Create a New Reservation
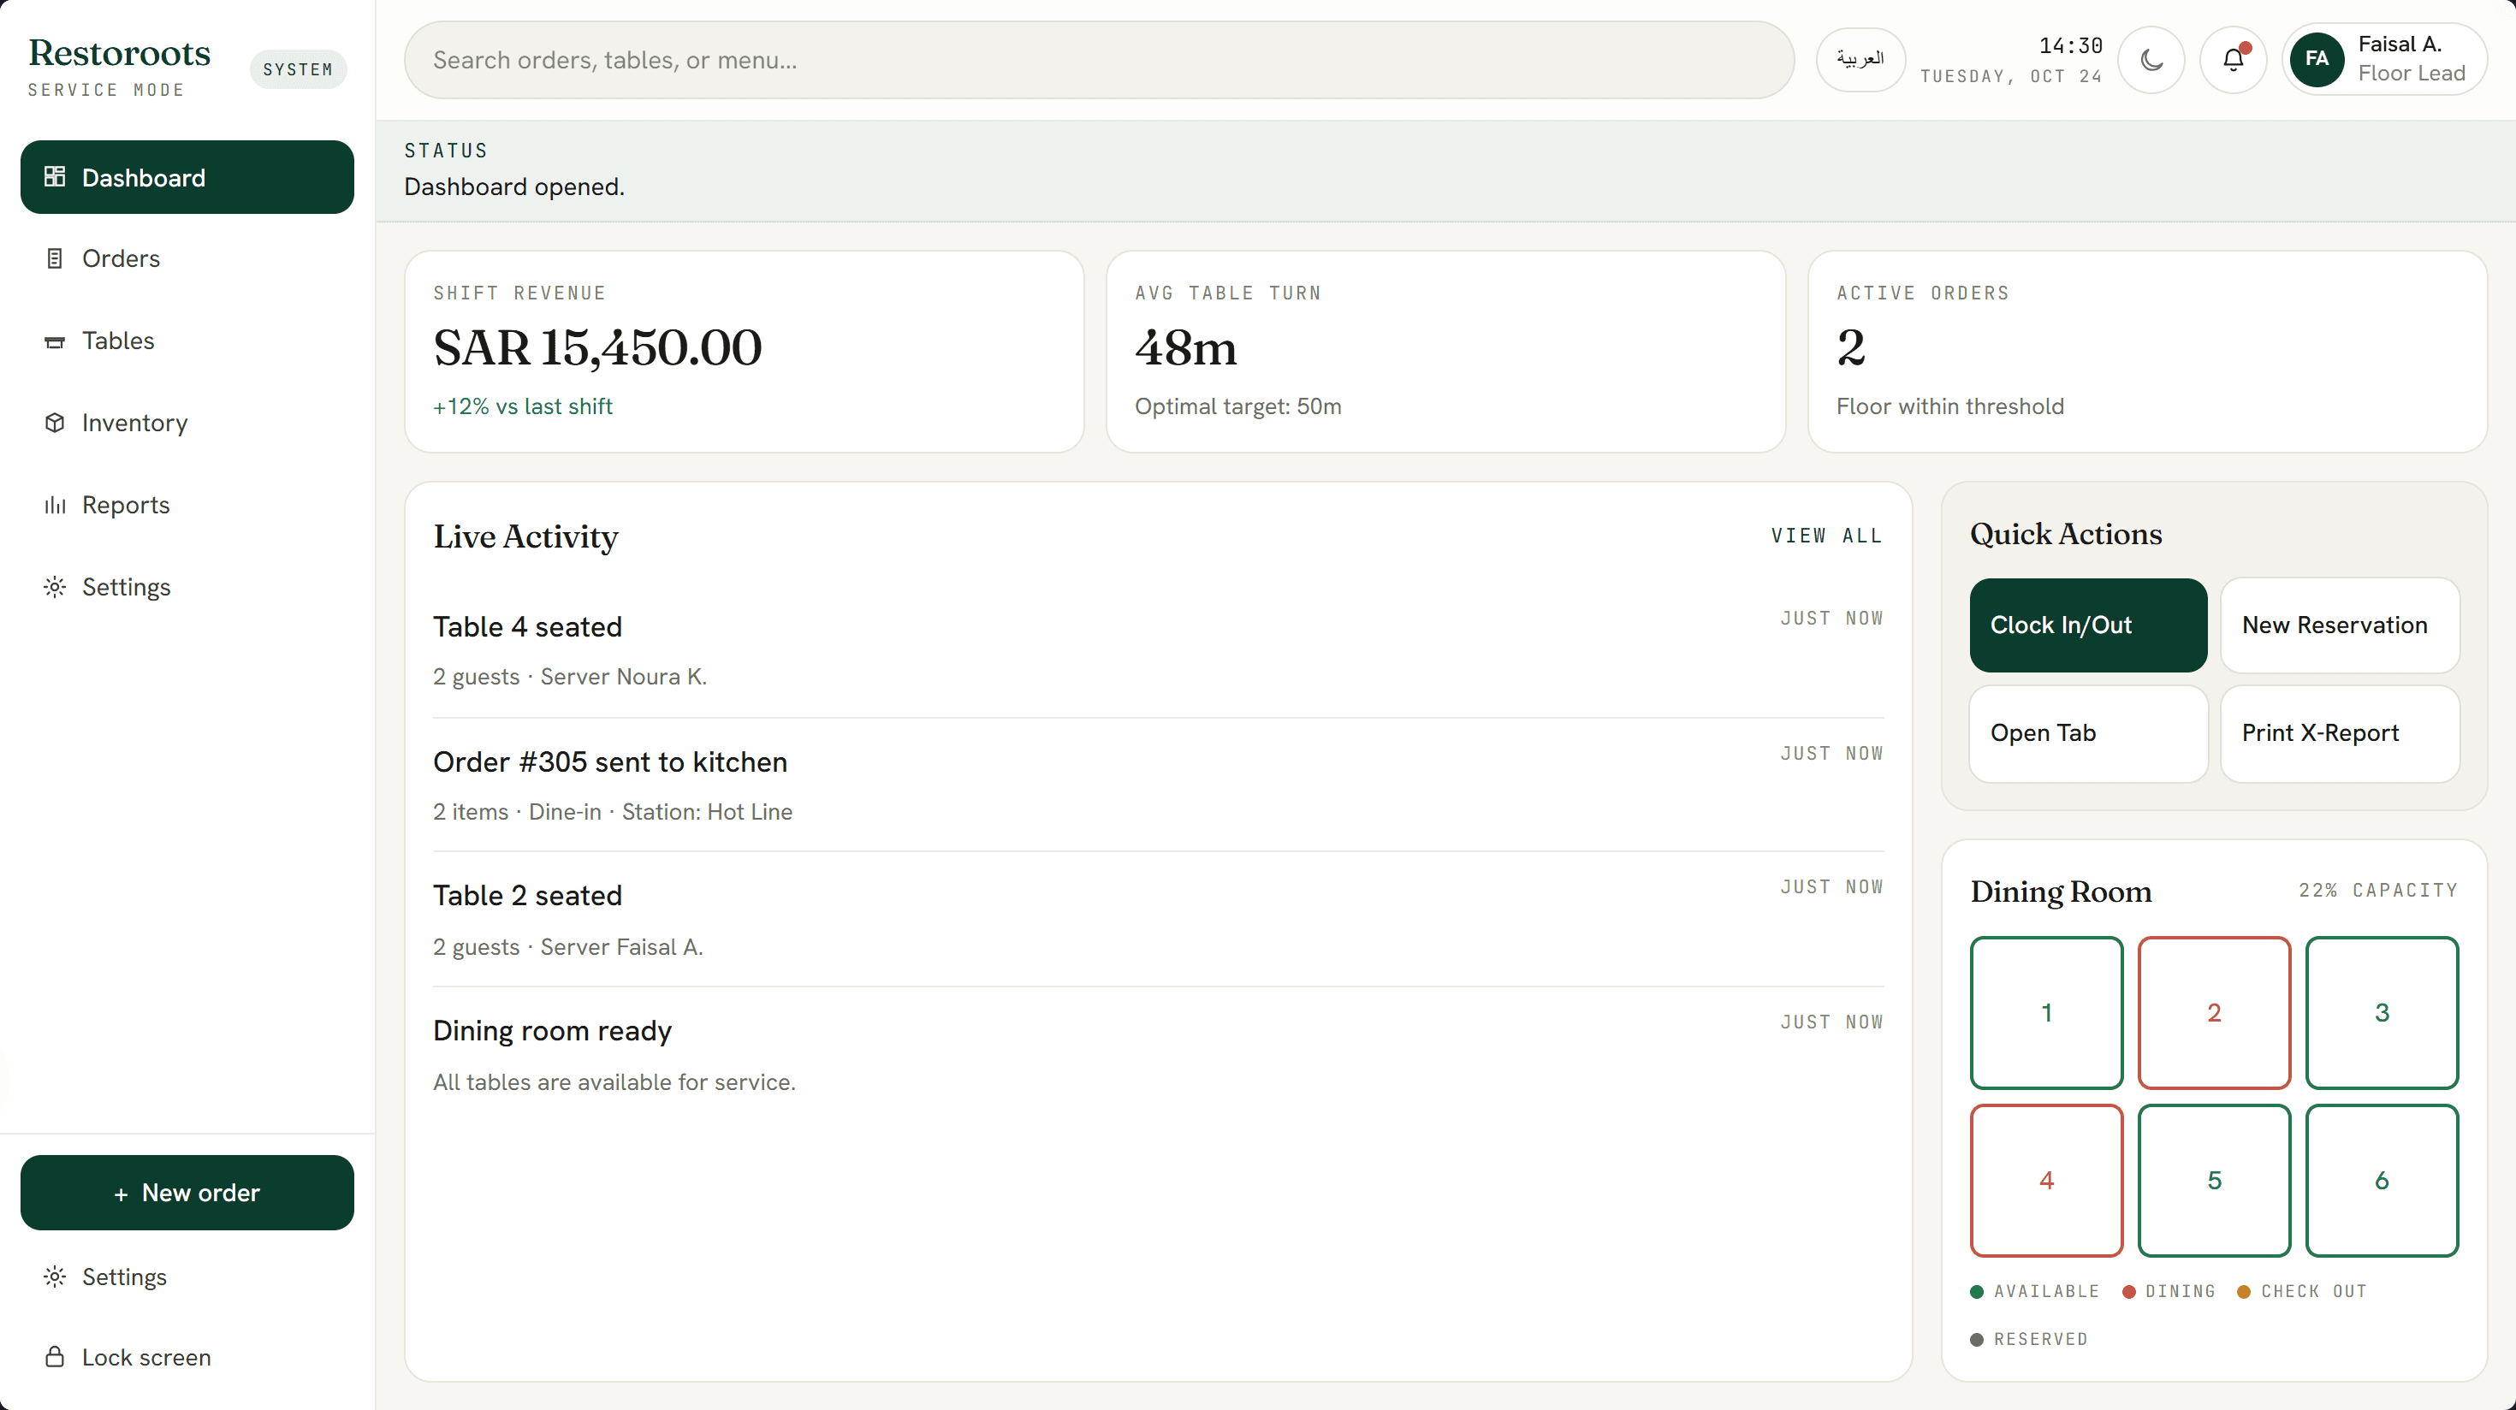This screenshot has height=1410, width=2516. (2341, 625)
